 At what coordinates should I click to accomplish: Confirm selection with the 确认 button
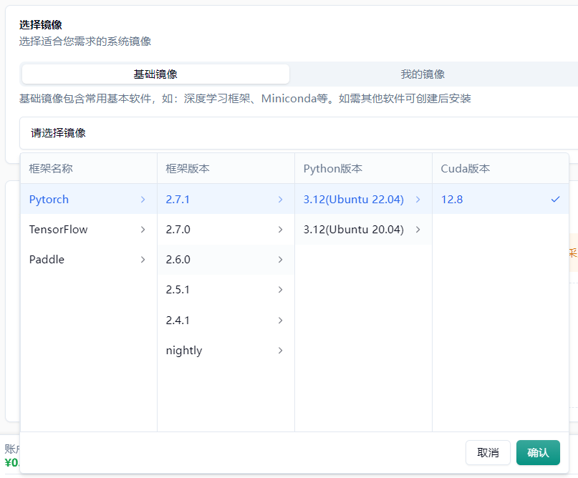(538, 452)
